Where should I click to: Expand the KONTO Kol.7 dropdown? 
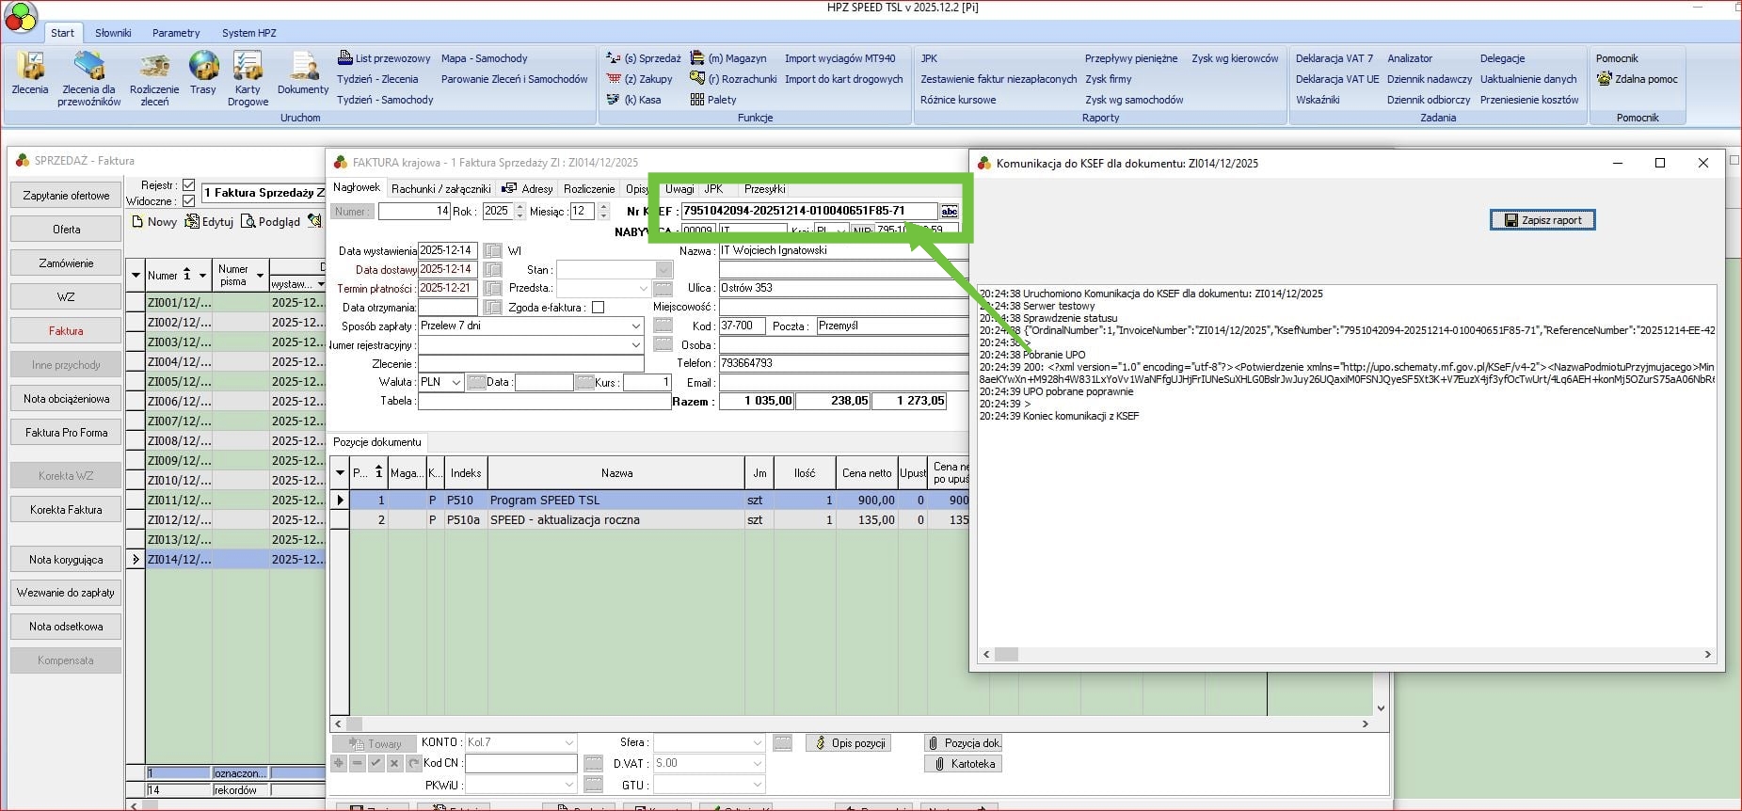click(x=568, y=743)
